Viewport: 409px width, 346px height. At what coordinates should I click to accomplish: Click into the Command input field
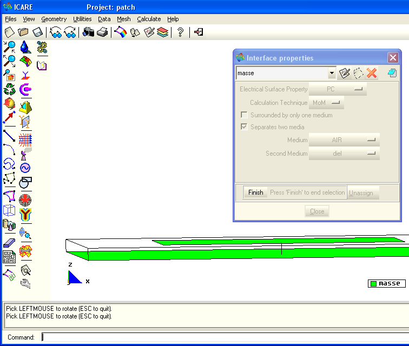tap(225, 337)
